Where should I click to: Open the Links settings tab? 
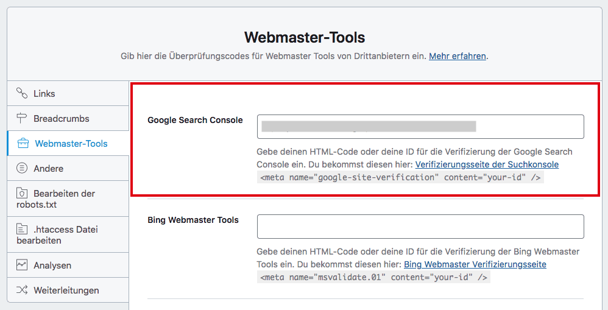[68, 93]
